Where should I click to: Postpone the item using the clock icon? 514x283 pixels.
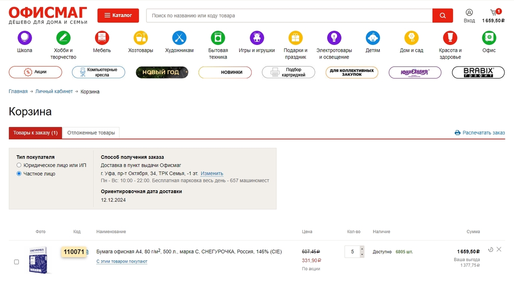(491, 249)
